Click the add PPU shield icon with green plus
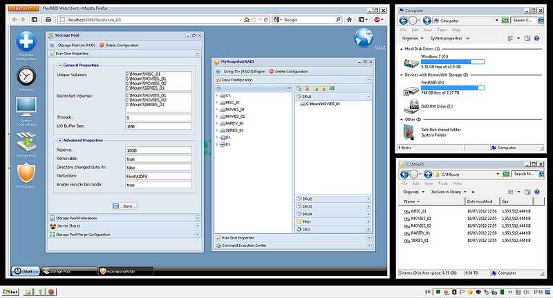553x298 pixels. [x=315, y=88]
